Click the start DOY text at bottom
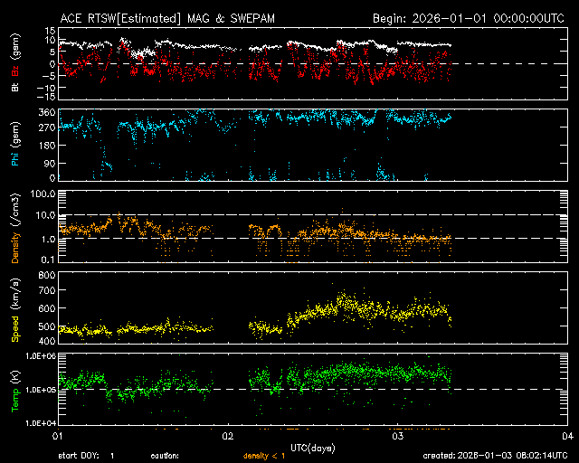 pos(87,455)
